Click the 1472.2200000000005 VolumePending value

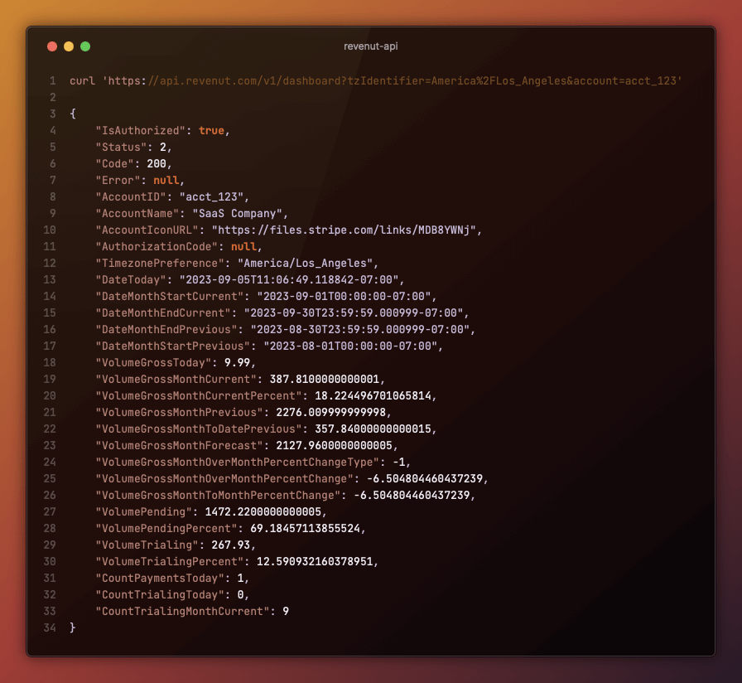tap(263, 512)
